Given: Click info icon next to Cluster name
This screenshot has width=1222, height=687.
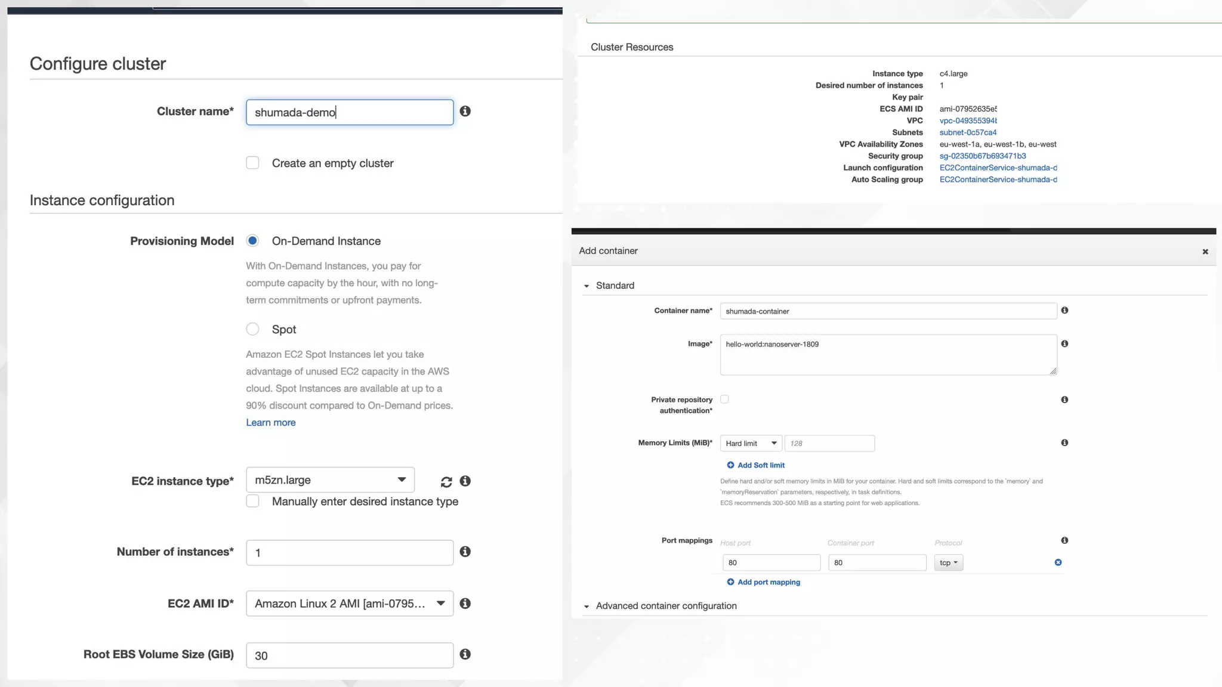Looking at the screenshot, I should tap(465, 112).
